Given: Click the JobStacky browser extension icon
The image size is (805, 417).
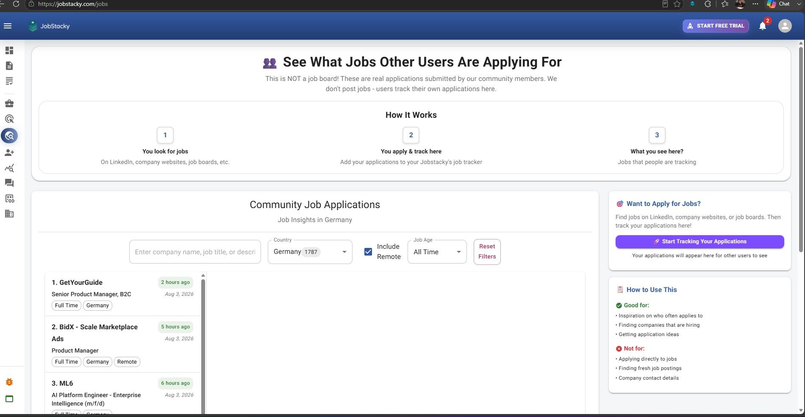Looking at the screenshot, I should [x=692, y=4].
